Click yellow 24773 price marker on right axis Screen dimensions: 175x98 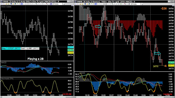pos(171,65)
